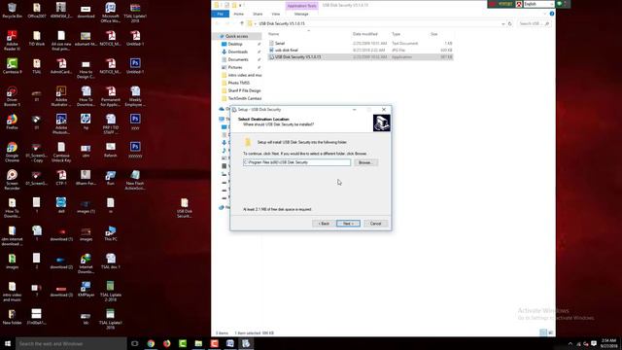Switch to the Home ribbon tab
Image resolution: width=622 pixels, height=350 pixels.
[238, 14]
